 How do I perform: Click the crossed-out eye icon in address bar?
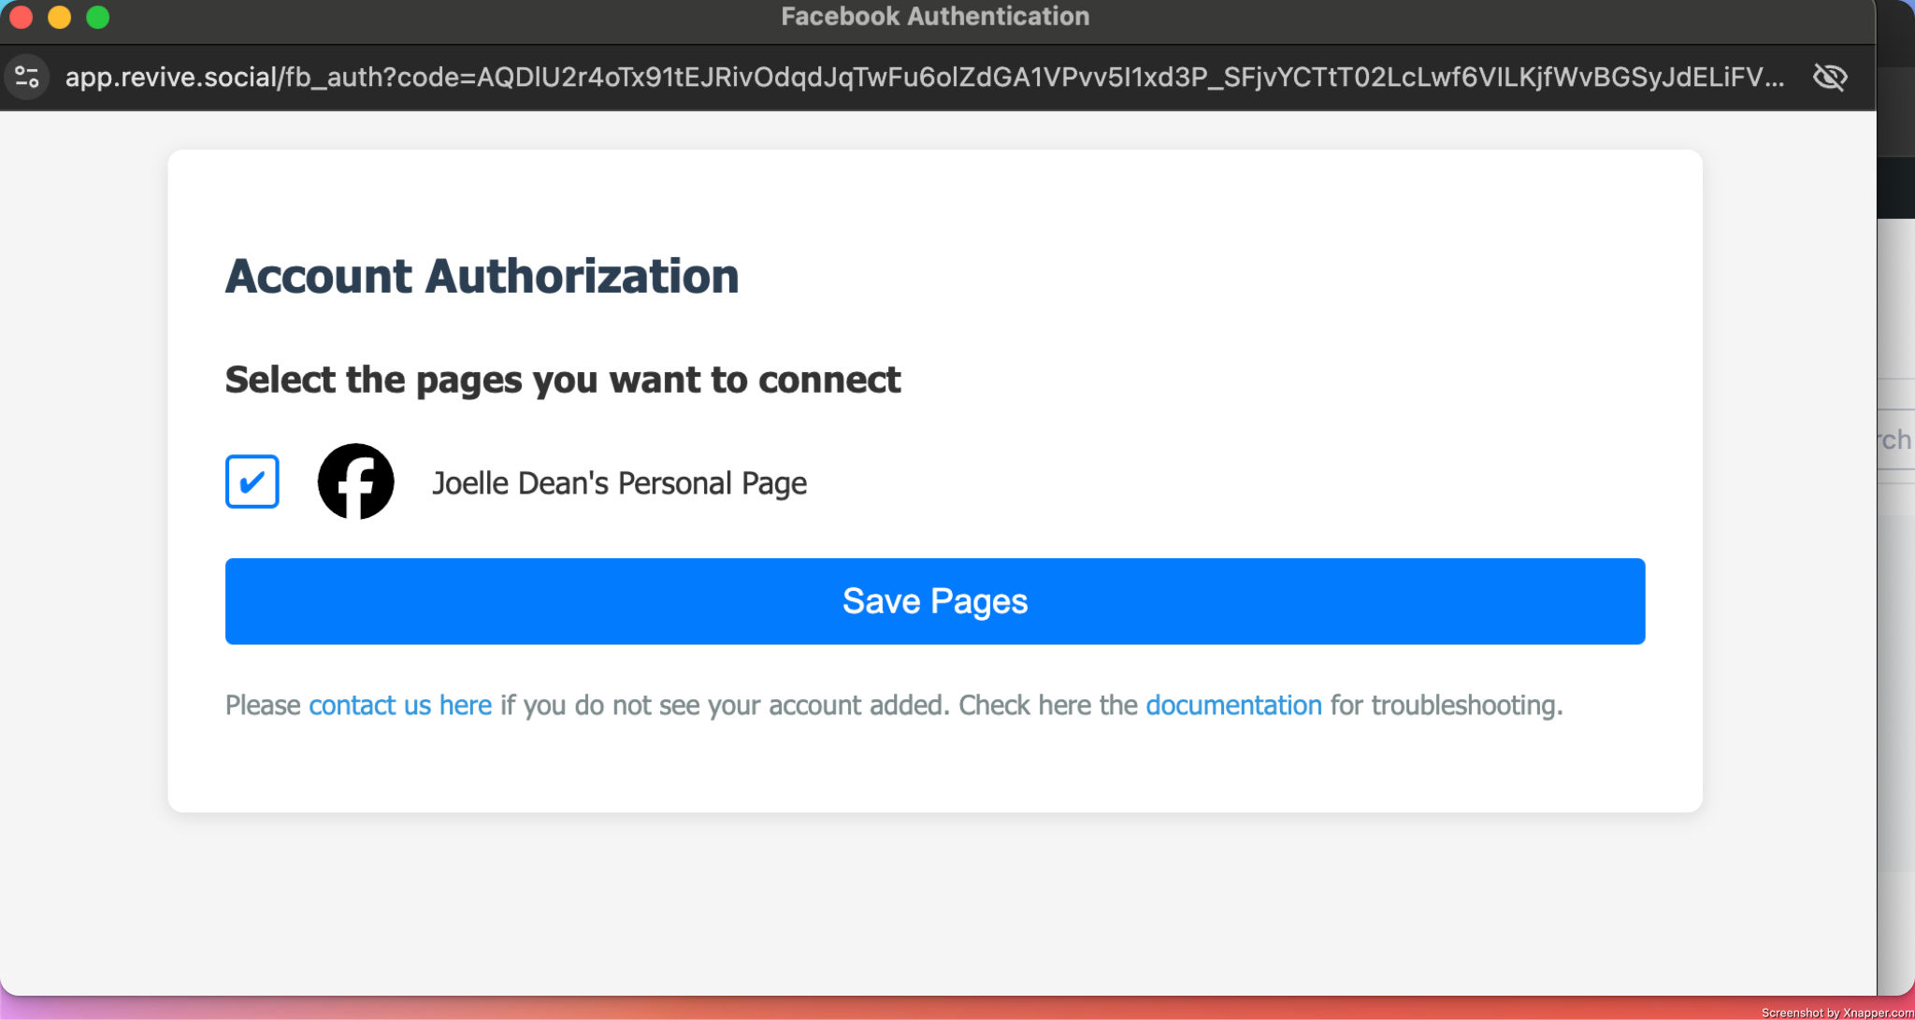(x=1829, y=77)
